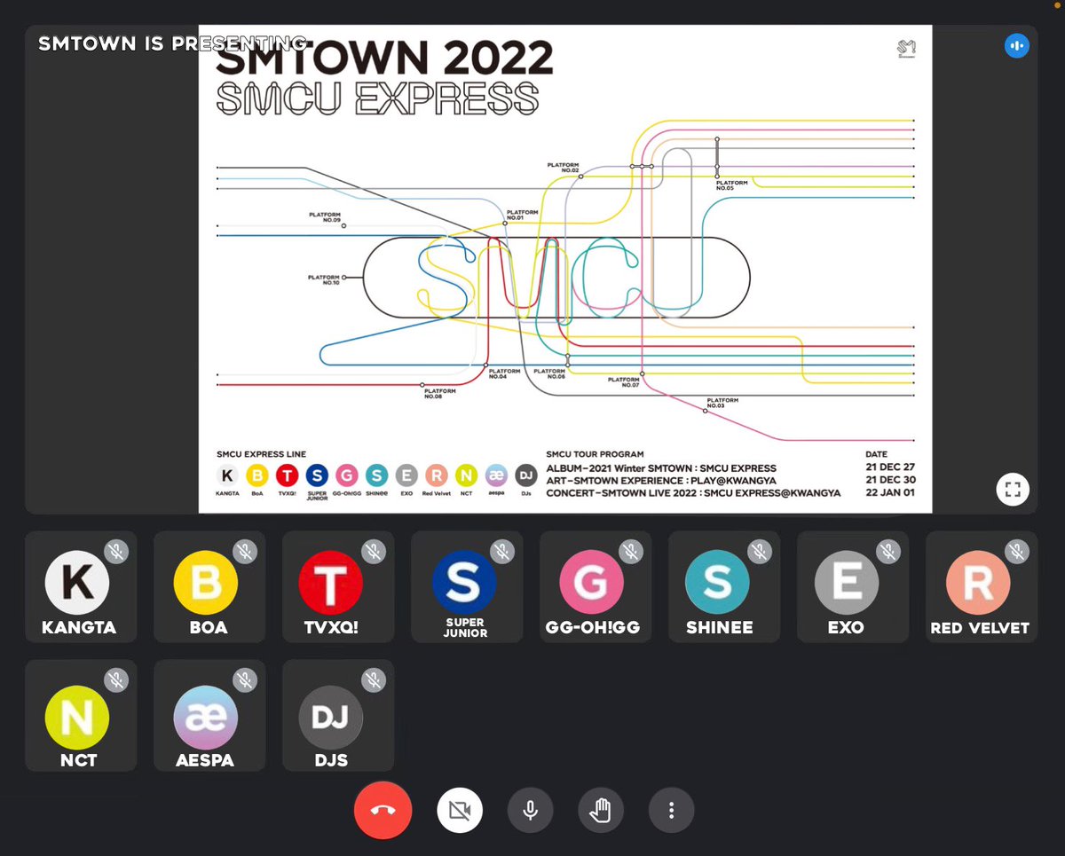Click the muted mic icon on SUPER JUNIOR tile
The width and height of the screenshot is (1065, 856).
pos(502,552)
